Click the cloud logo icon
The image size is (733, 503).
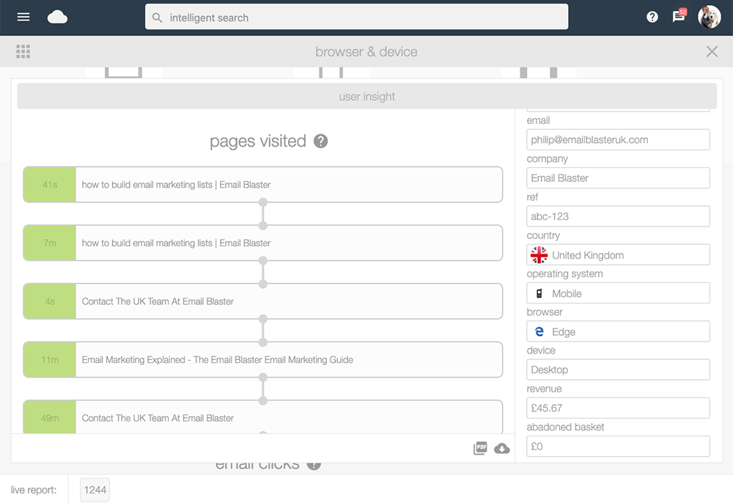(57, 18)
